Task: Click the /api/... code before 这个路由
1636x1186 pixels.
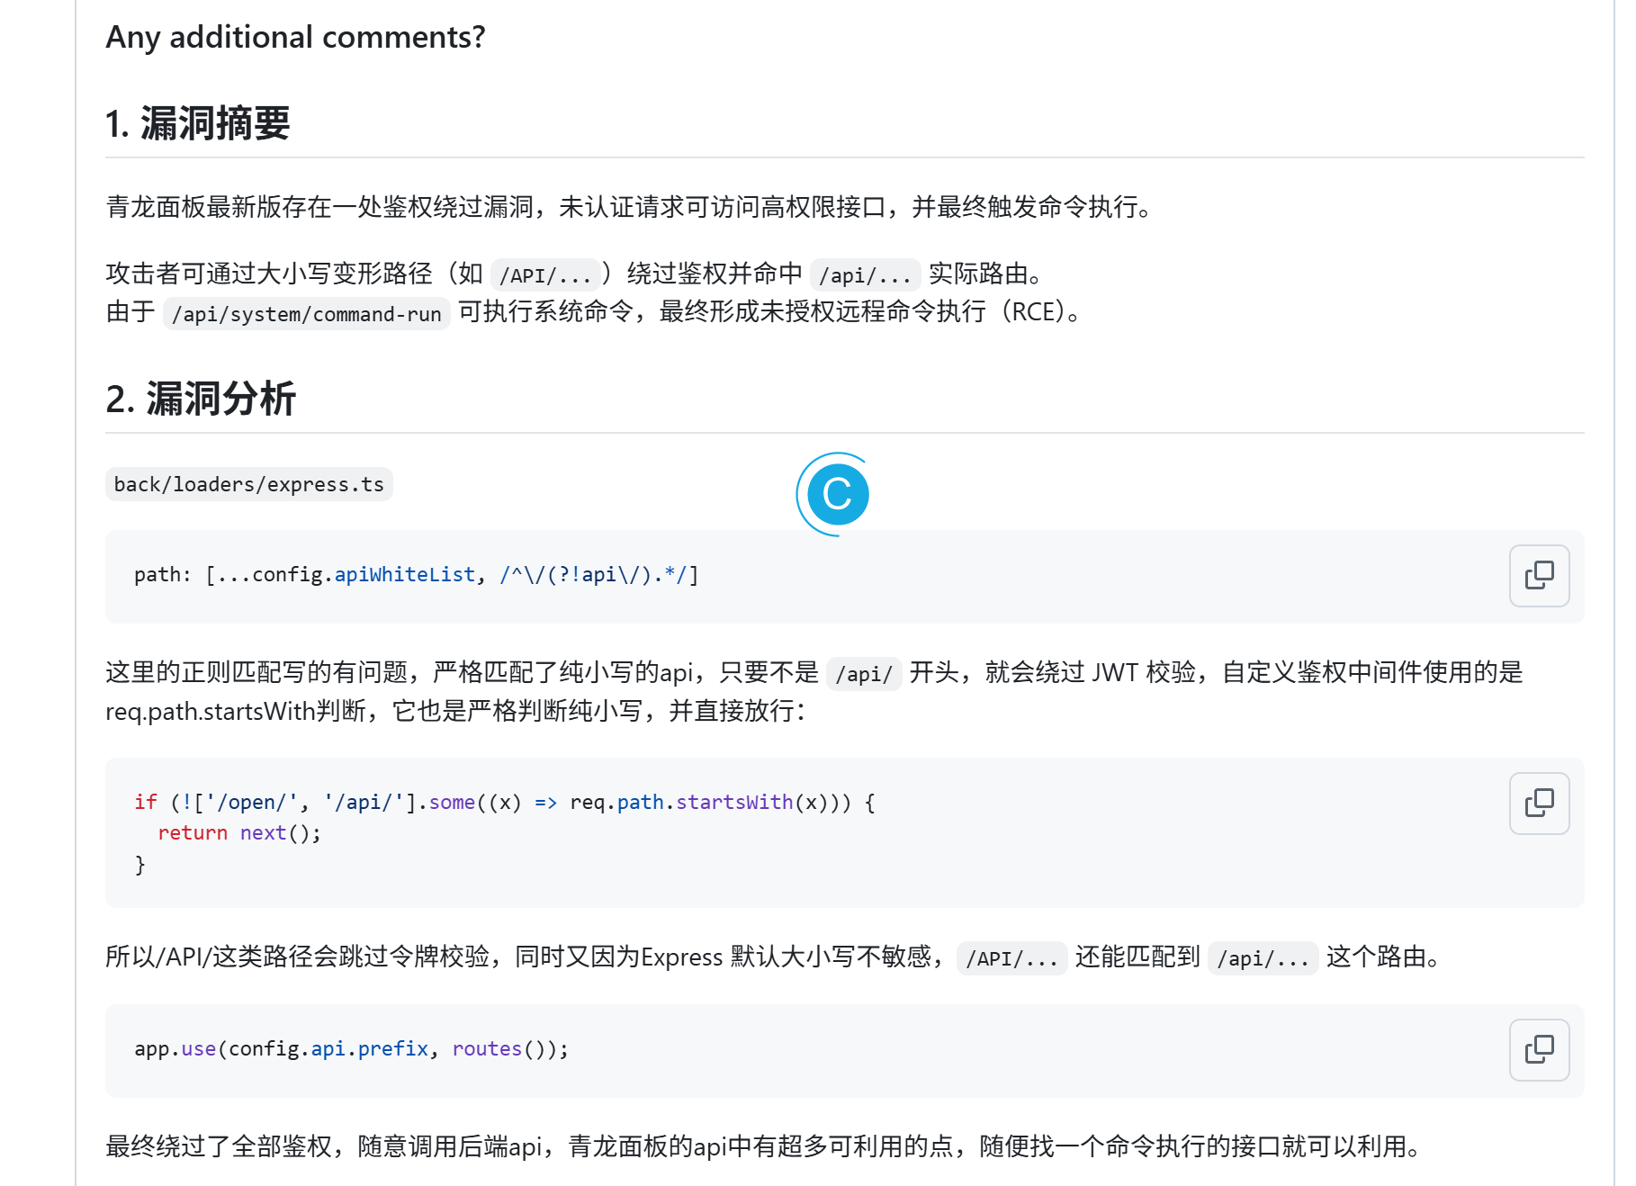Action: coord(1263,958)
